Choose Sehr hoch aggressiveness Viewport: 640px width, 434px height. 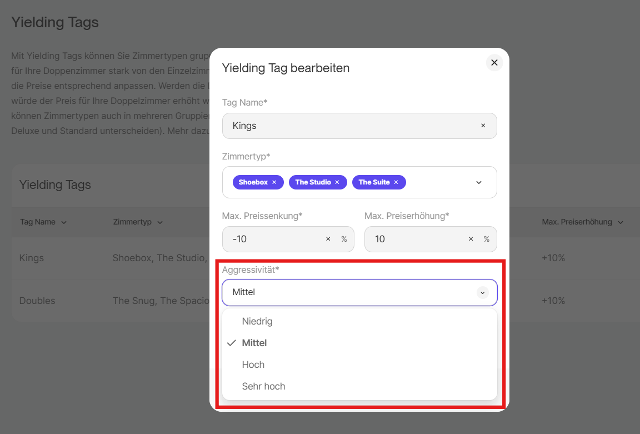[263, 386]
